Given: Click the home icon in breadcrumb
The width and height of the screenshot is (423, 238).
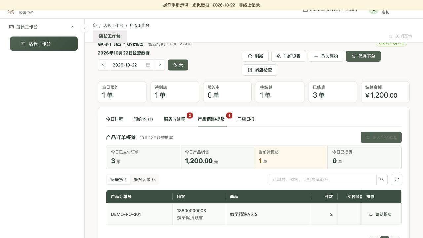Looking at the screenshot, I should point(95,25).
